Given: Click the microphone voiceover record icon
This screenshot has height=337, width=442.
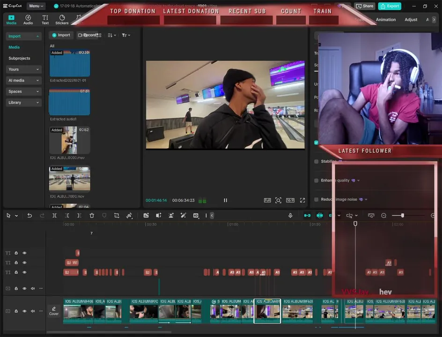Looking at the screenshot, I should [290, 216].
